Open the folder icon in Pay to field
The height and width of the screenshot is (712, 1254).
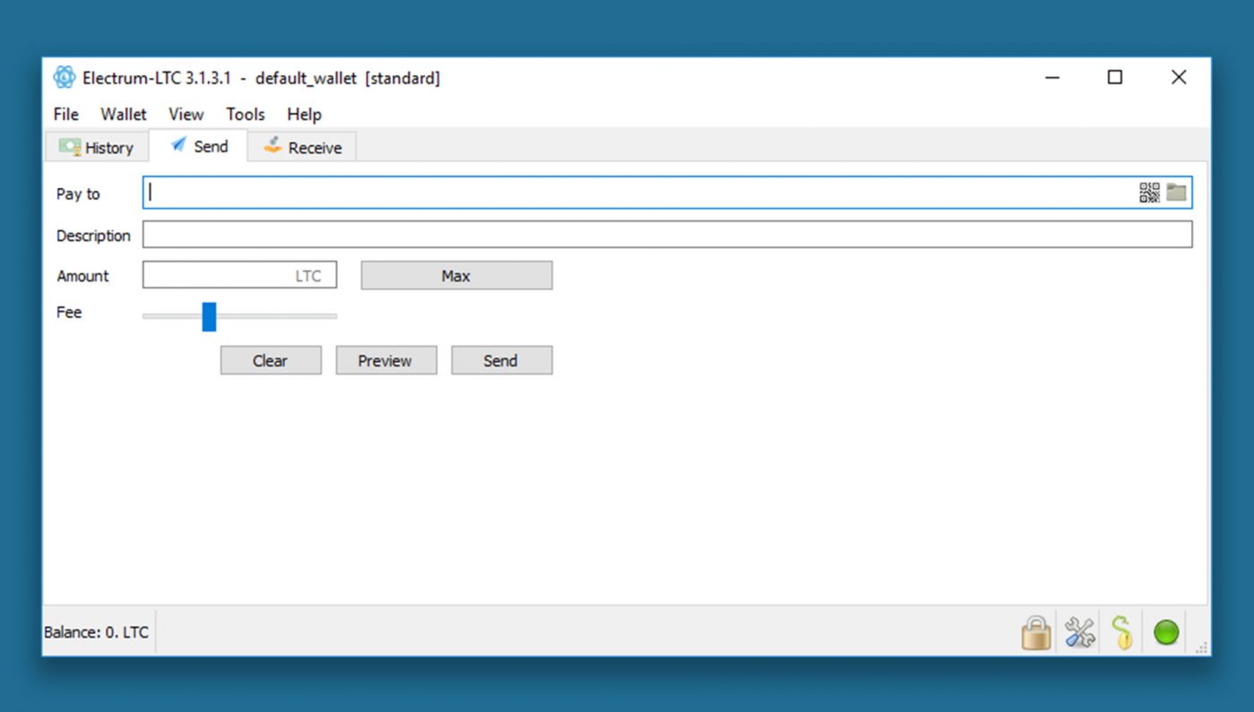pyautogui.click(x=1176, y=193)
